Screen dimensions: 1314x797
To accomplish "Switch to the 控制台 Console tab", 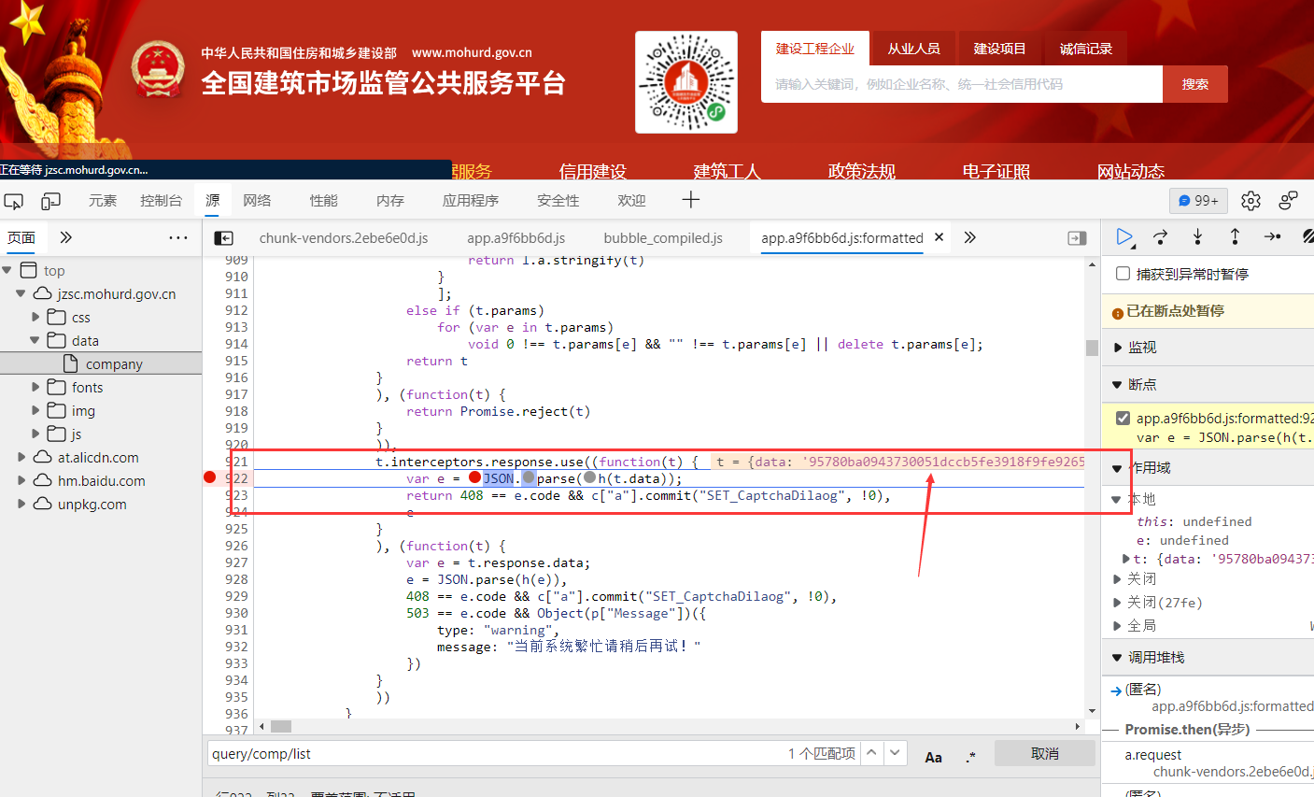I will pos(161,201).
